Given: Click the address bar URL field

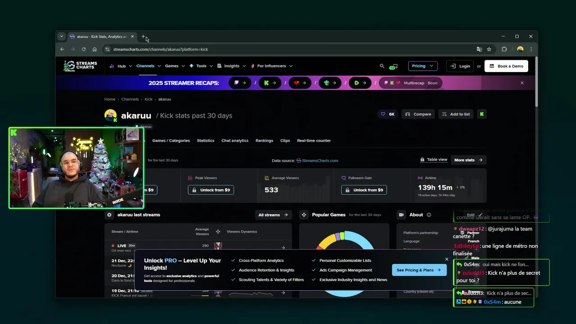Looking at the screenshot, I should click(288, 49).
